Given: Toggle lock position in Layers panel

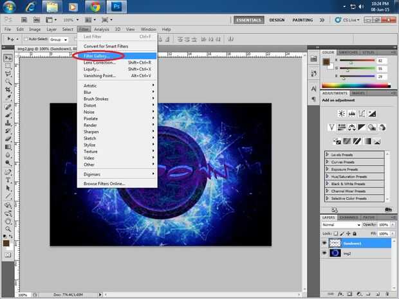Looking at the screenshot, I should click(x=348, y=233).
